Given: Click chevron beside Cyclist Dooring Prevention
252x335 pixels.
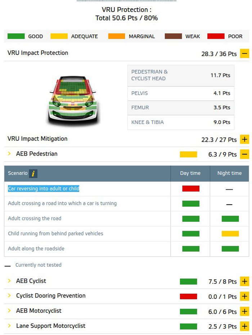Looking at the screenshot, I should (9, 296).
